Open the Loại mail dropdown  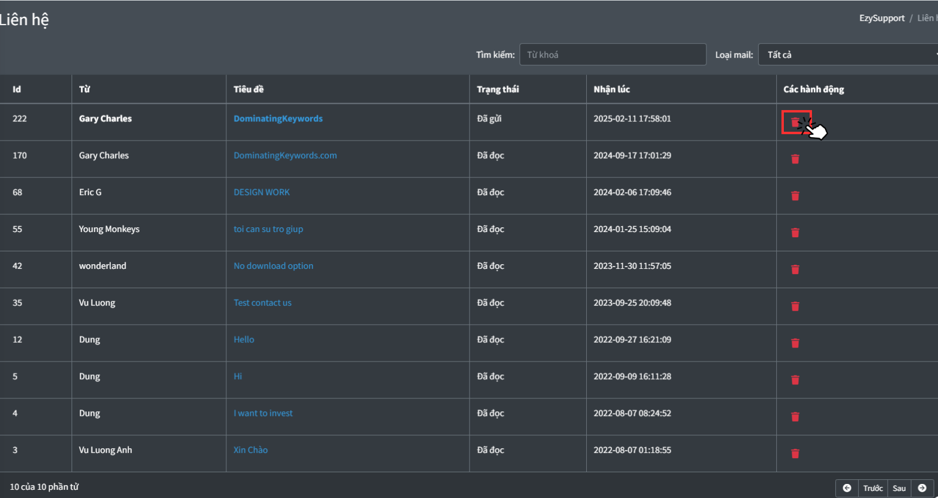(x=848, y=54)
